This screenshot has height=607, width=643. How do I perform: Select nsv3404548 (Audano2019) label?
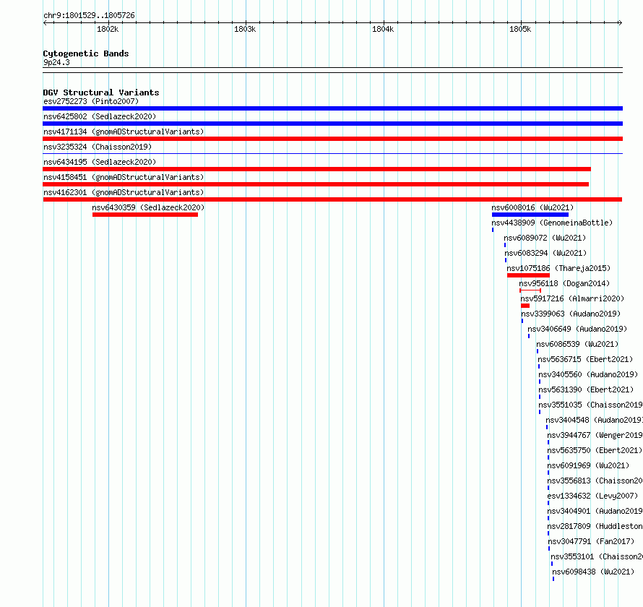[594, 420]
